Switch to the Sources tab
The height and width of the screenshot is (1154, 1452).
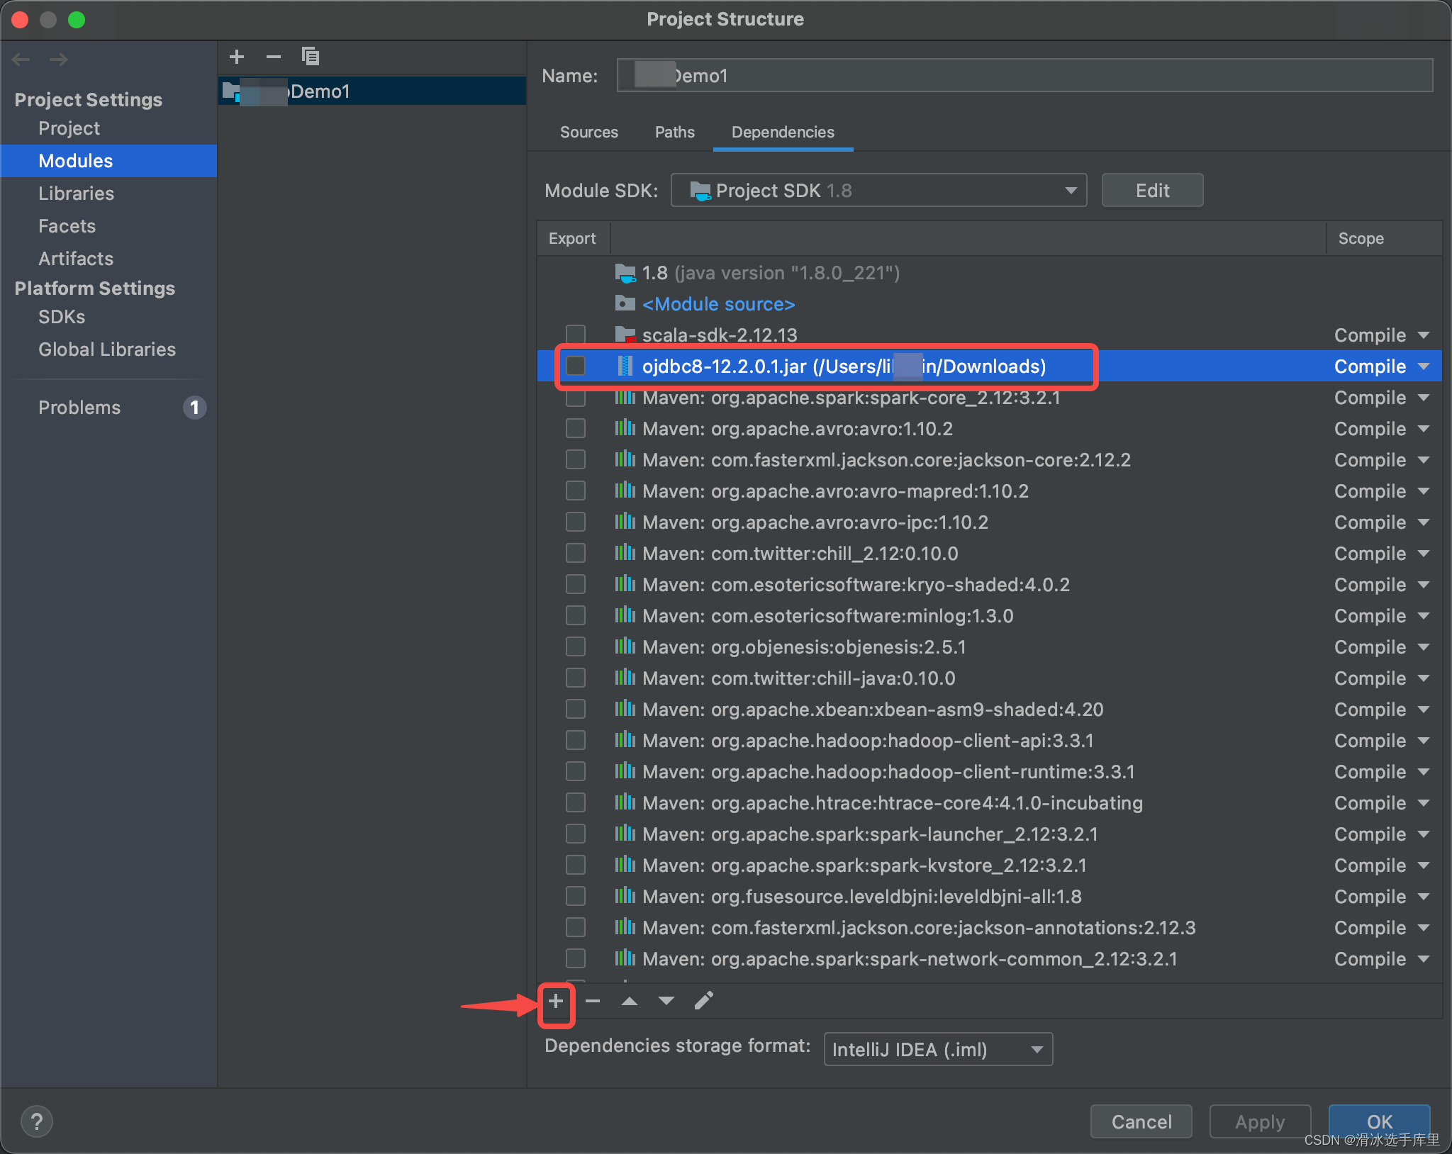pyautogui.click(x=588, y=132)
